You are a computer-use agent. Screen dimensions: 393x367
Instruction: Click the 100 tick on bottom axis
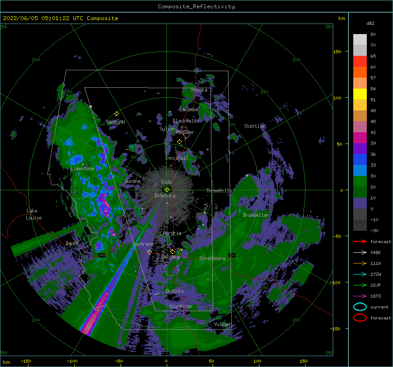[x=257, y=361]
